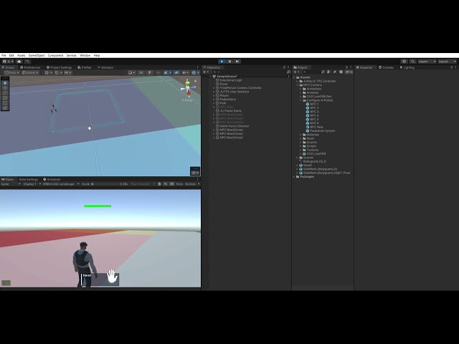Start Play mode with the Play button
The height and width of the screenshot is (344, 459).
[x=222, y=62]
